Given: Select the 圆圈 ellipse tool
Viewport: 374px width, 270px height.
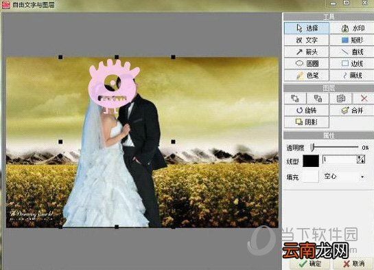Looking at the screenshot, I should coord(307,63).
